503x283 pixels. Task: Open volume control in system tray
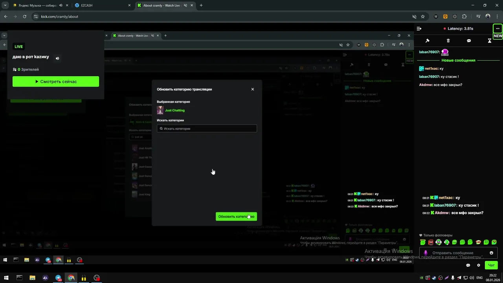(x=472, y=278)
